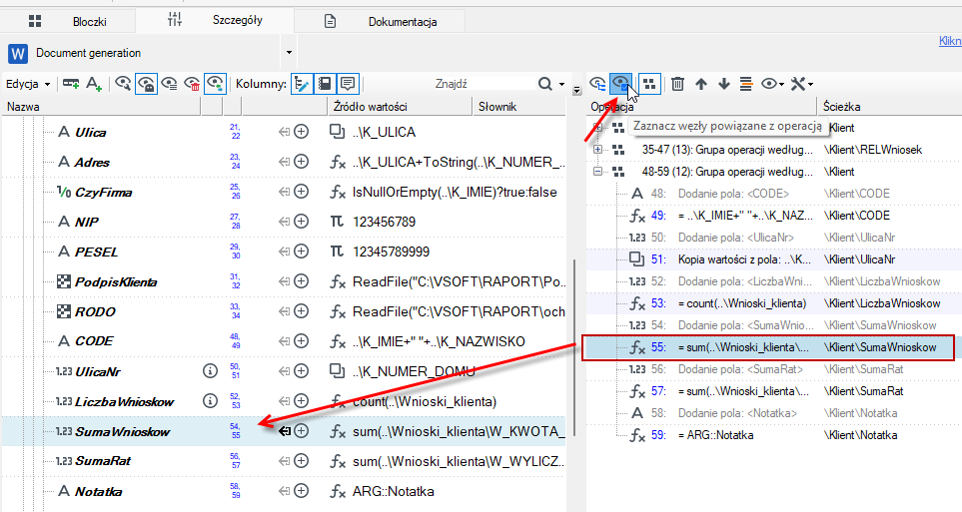Viewport: 962px width, 512px height.
Task: Click the info icon in the UlicaNr row
Action: click(210, 371)
